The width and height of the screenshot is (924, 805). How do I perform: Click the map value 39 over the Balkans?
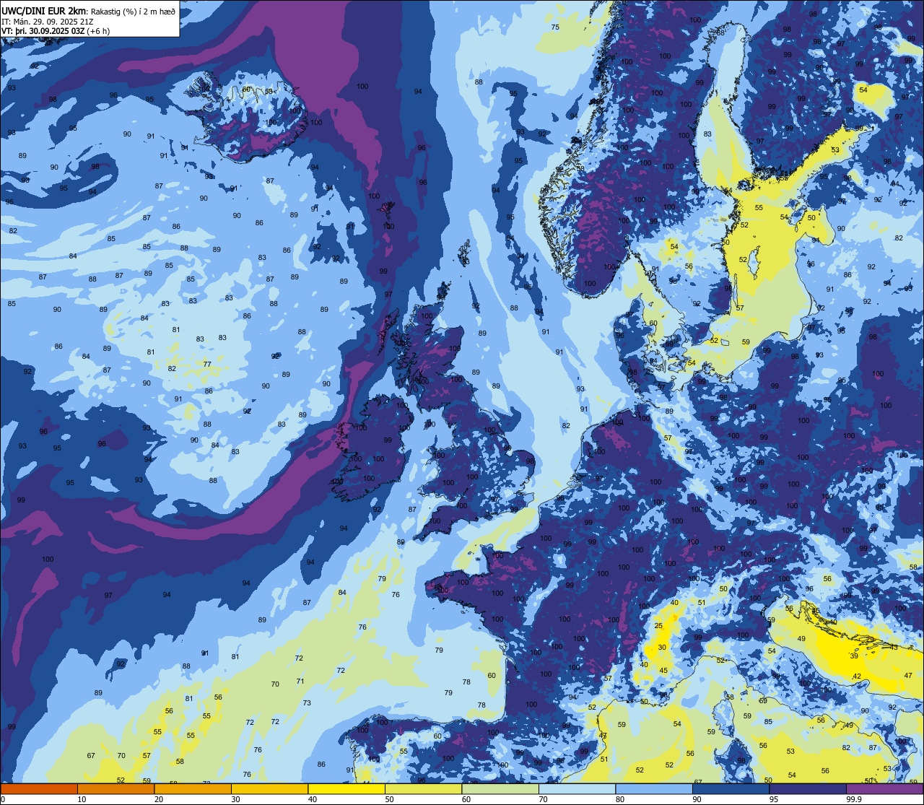pos(854,656)
